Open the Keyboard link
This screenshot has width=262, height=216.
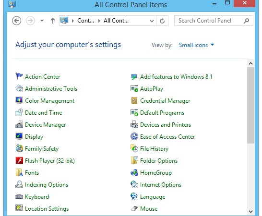pos(37,197)
